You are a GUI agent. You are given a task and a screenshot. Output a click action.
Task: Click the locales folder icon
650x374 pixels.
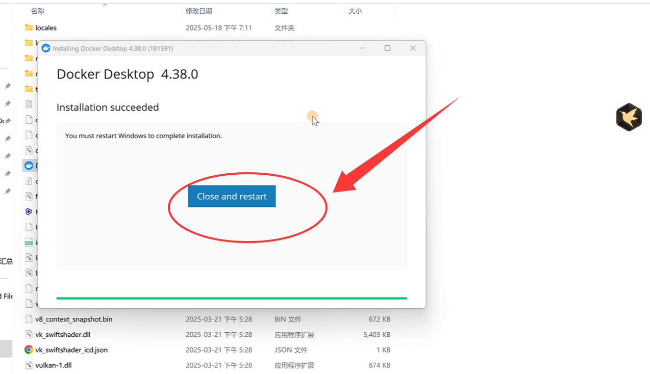[x=29, y=28]
